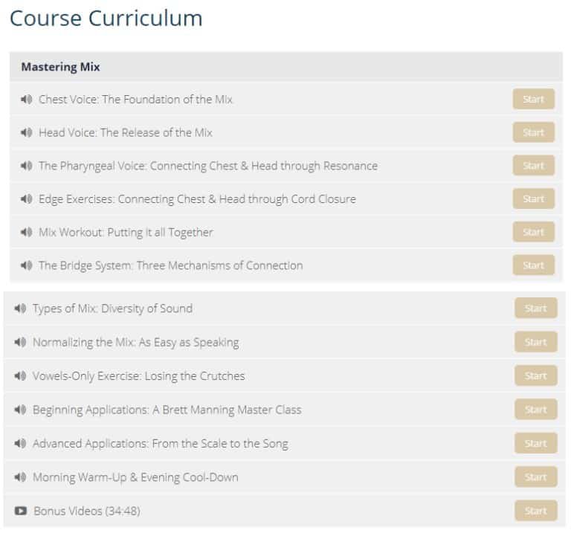Screen dimensions: 574x536
Task: Click speaker icon next to Head Voice lesson
Action: 26,133
